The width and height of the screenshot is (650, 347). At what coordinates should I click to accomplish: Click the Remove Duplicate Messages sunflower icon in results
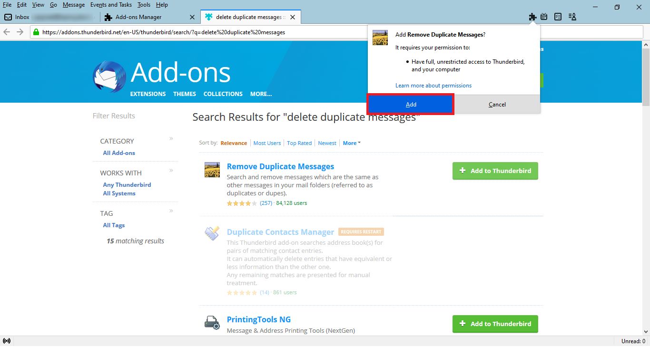click(x=212, y=170)
